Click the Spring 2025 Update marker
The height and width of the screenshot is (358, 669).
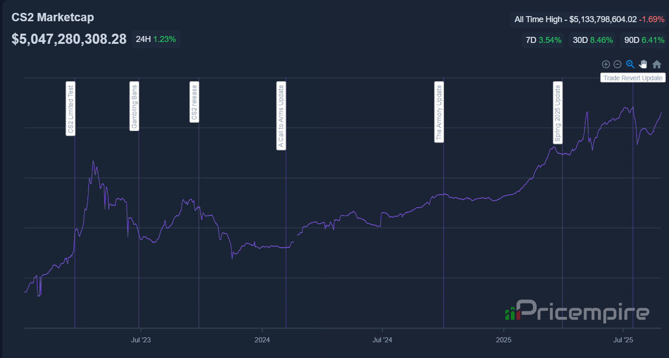coord(558,113)
